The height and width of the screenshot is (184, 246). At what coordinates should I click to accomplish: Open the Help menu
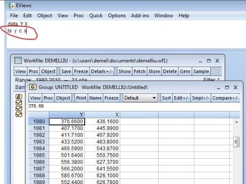point(184,16)
